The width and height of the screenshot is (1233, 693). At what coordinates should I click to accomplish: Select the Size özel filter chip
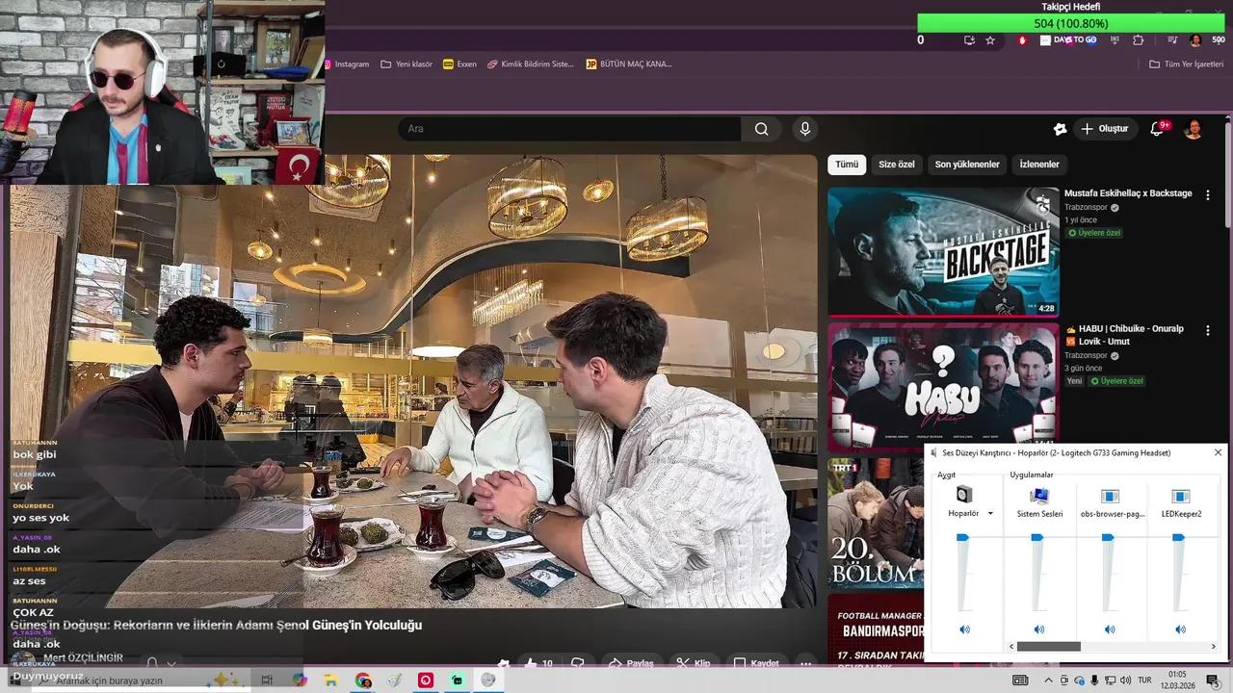(896, 165)
